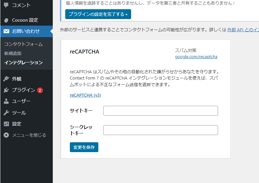Click the 変更を保存 button
Screen dimensions: 259x183
click(x=84, y=147)
